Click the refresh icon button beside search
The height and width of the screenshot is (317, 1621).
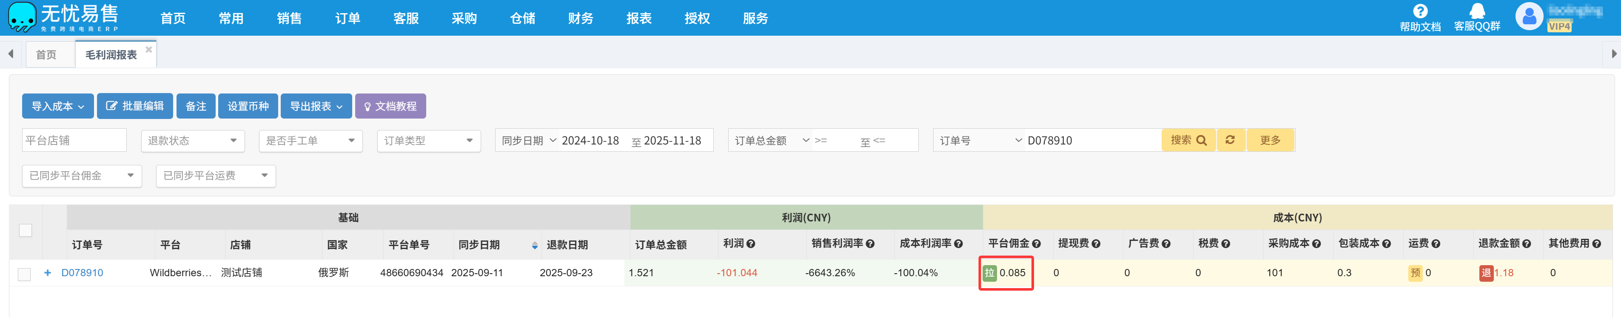[1230, 140]
